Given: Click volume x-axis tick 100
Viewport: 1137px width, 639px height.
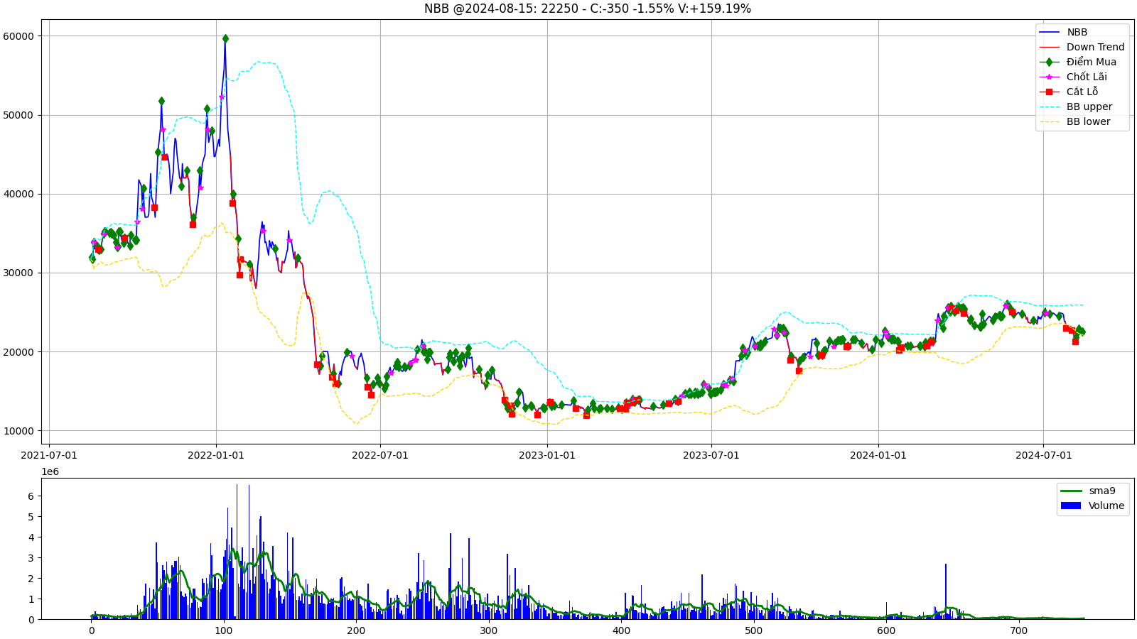Looking at the screenshot, I should (x=224, y=630).
